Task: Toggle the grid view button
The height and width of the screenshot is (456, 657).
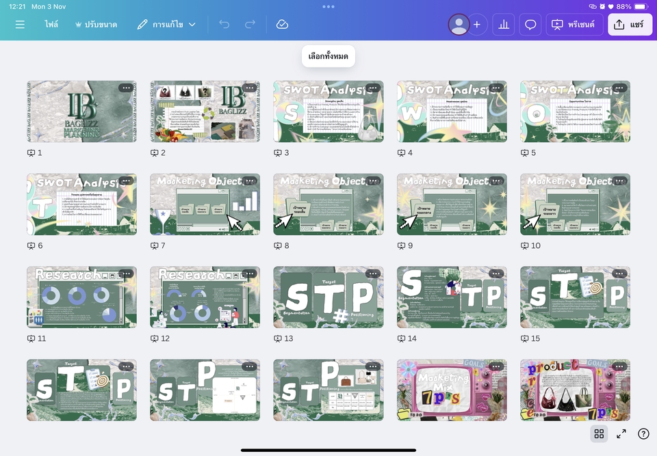Action: [x=599, y=433]
